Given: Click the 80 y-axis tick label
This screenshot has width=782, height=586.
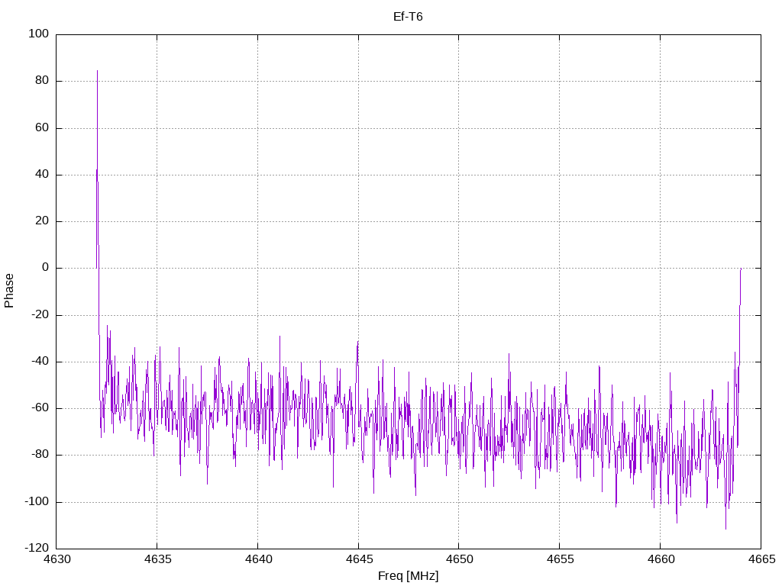Looking at the screenshot, I should (42, 81).
